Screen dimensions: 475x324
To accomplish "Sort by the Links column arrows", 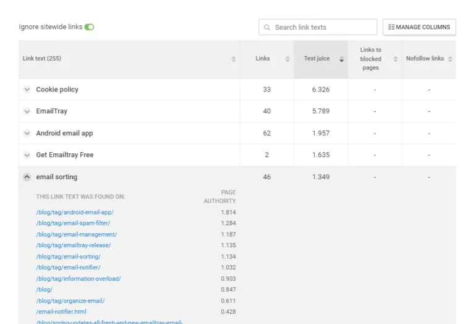I will 288,59.
